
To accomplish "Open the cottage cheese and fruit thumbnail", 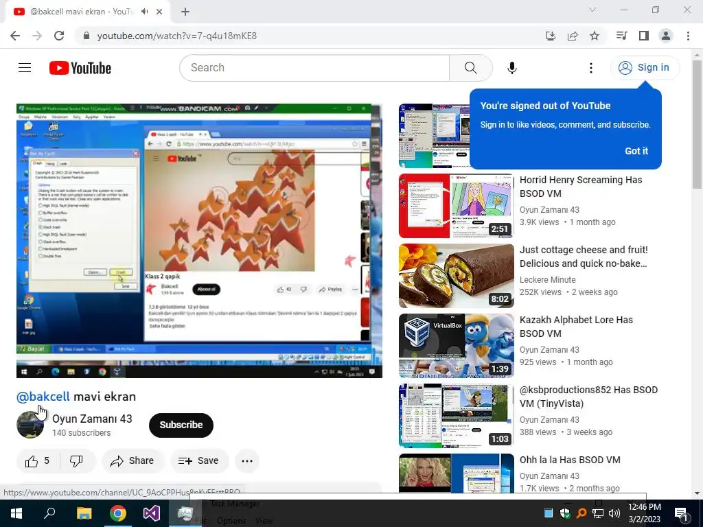I will (457, 276).
